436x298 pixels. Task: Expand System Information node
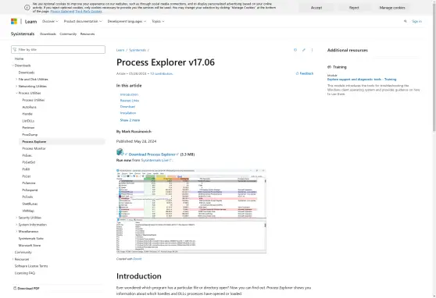point(16,225)
